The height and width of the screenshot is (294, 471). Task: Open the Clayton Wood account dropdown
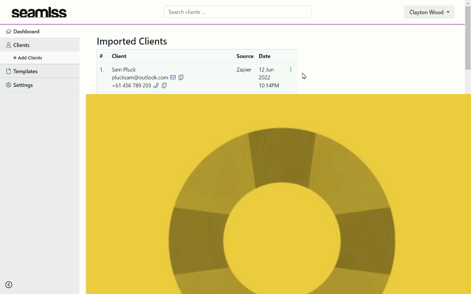tap(429, 12)
